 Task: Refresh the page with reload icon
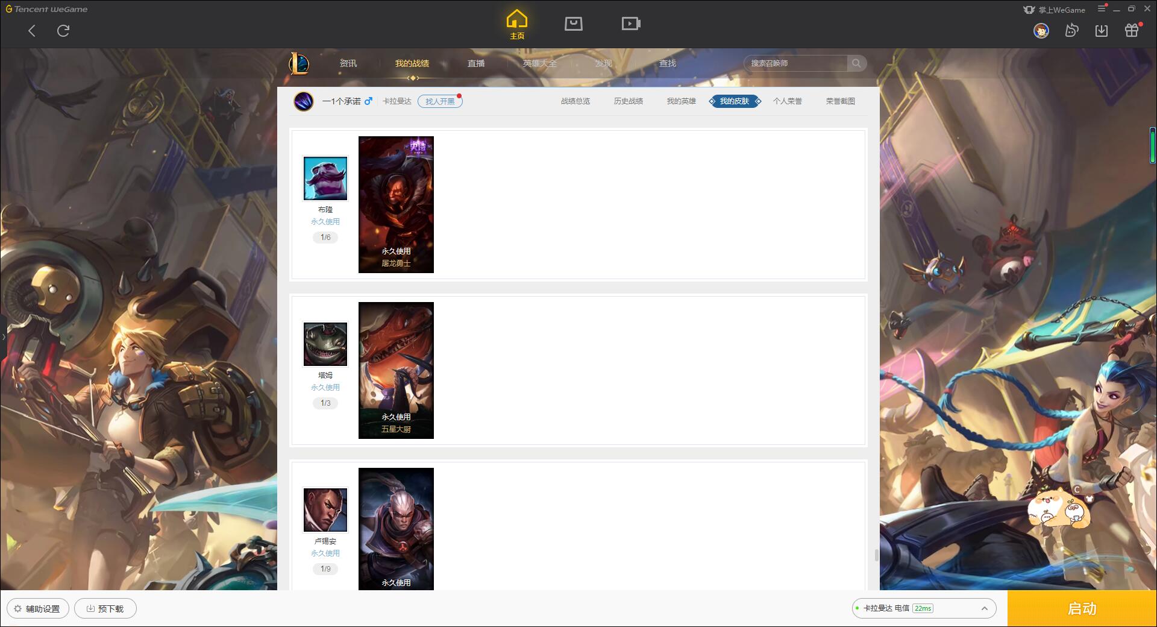[63, 31]
